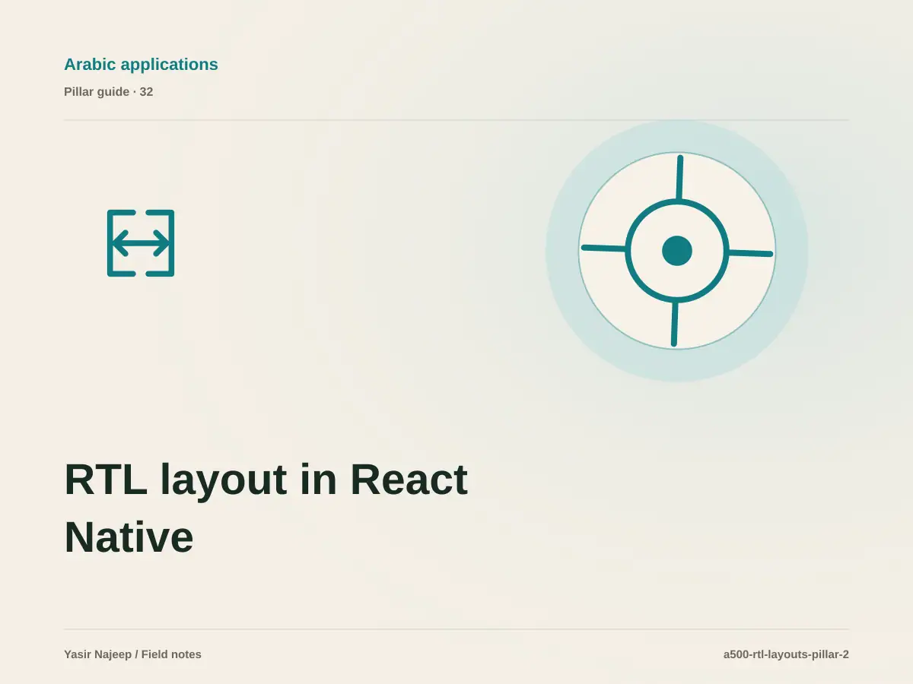Click the horizontal width arrows icon
The image size is (913, 684).
(x=141, y=243)
